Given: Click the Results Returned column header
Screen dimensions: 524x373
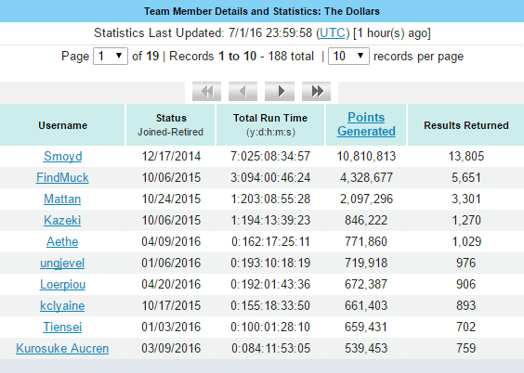Looking at the screenshot, I should tap(466, 125).
